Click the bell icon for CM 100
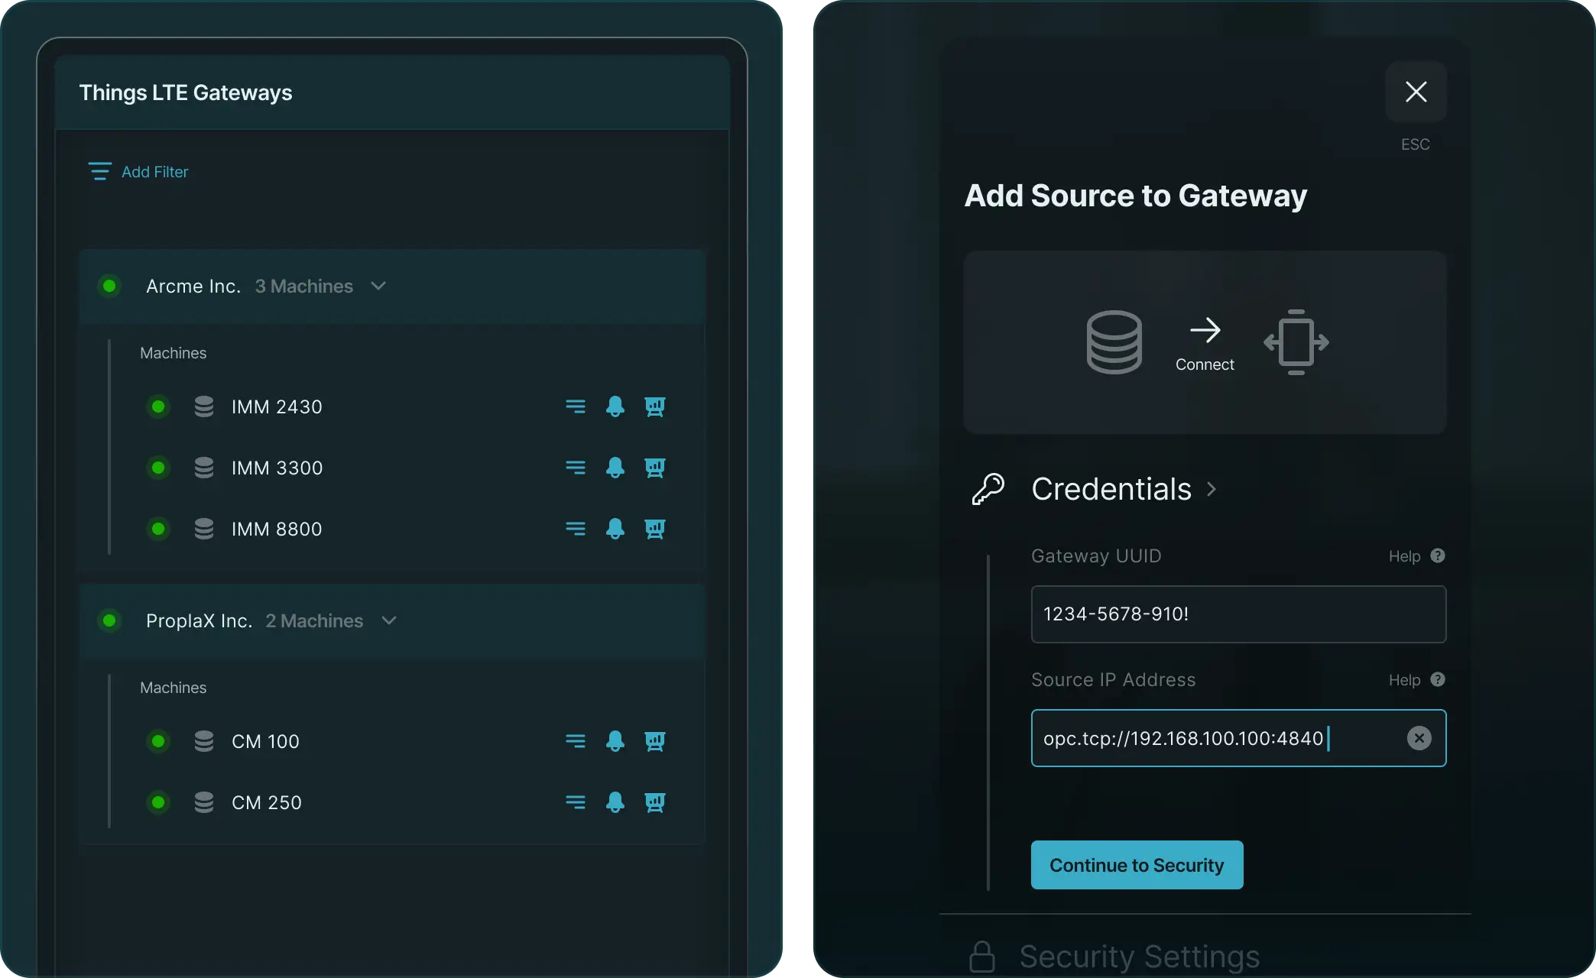The image size is (1596, 978). pyautogui.click(x=615, y=741)
